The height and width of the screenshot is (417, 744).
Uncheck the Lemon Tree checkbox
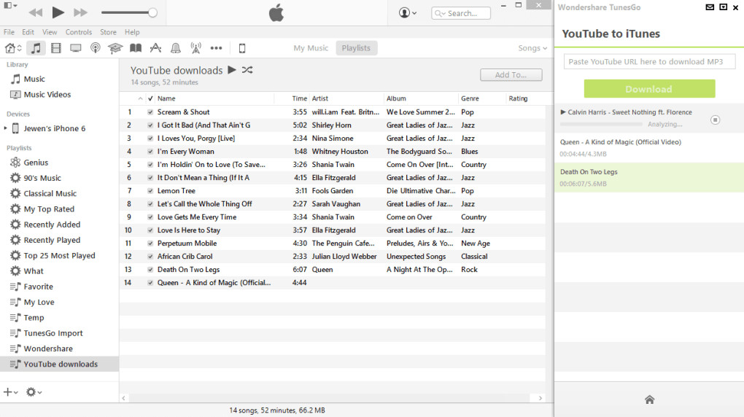coord(150,191)
